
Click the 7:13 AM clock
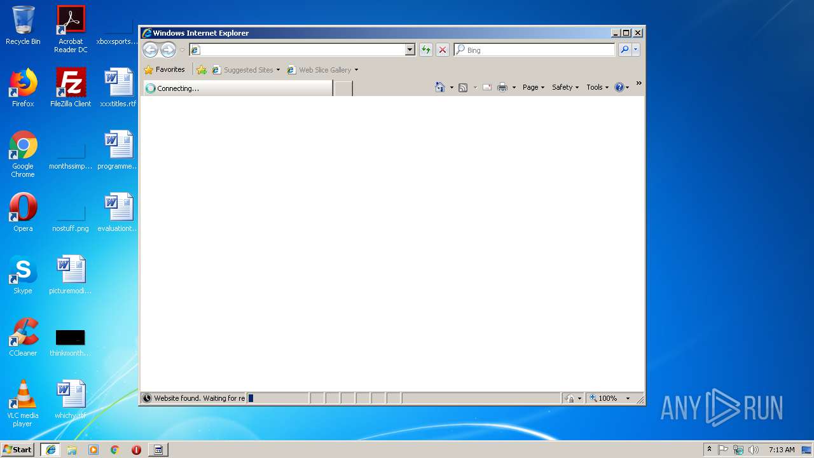point(782,450)
